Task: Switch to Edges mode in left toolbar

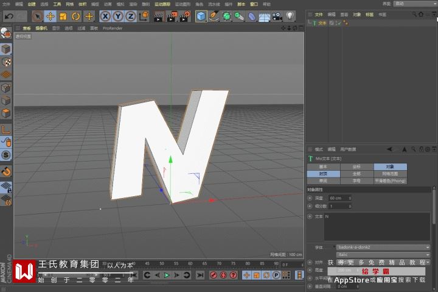Action: tap(6, 101)
